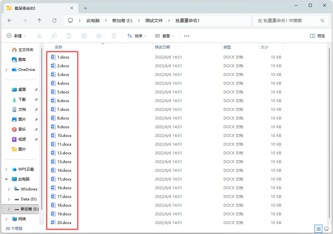Screen dimensions: 333x234
Task: Expand WPS云盘 in navigation pane
Action: coord(6,169)
